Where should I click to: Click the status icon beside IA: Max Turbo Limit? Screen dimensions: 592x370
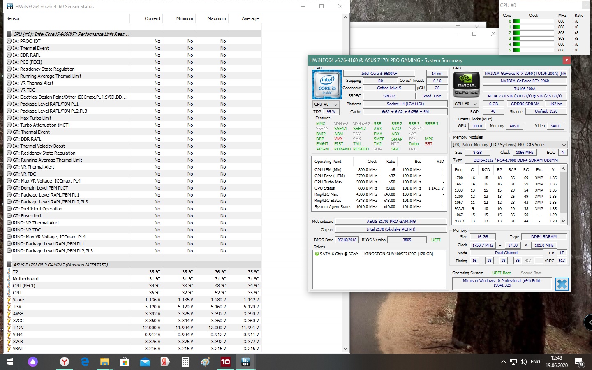pyautogui.click(x=9, y=118)
